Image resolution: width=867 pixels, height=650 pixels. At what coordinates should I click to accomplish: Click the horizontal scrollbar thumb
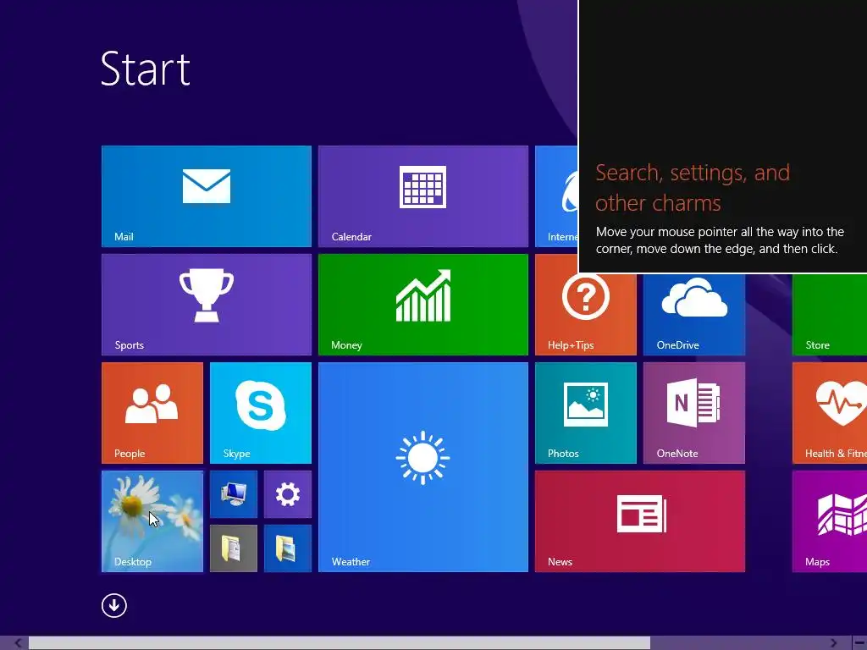[x=339, y=643]
